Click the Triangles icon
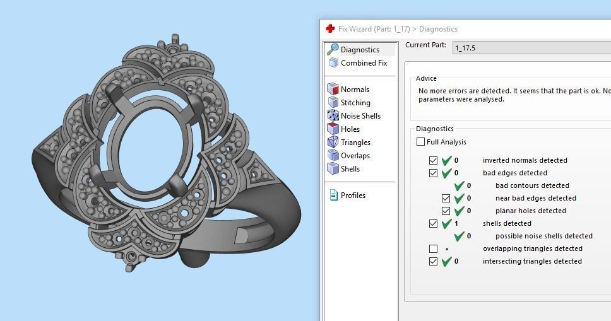The width and height of the screenshot is (611, 321). (x=333, y=142)
